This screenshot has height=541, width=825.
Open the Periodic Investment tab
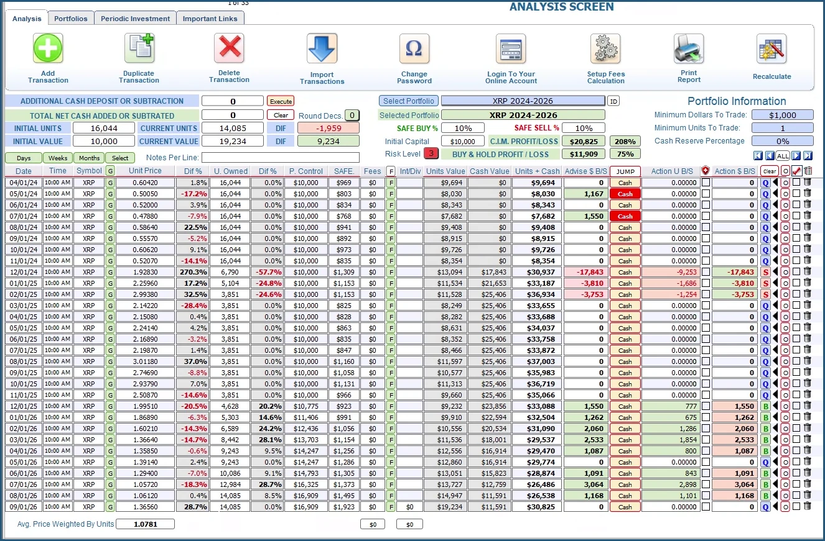point(135,18)
